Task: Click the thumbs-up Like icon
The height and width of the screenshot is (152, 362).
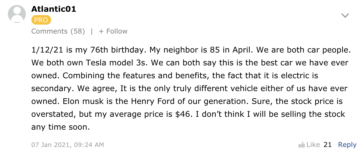Action: pyautogui.click(x=302, y=145)
